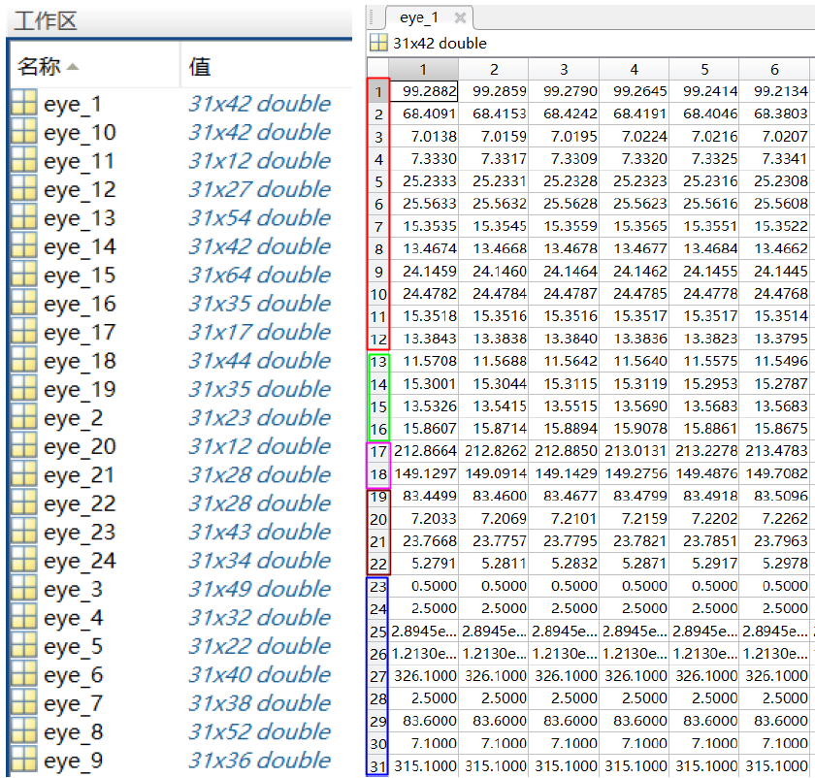815x778 pixels.
Task: Click the eye_12 variable icon
Action: coord(24,187)
